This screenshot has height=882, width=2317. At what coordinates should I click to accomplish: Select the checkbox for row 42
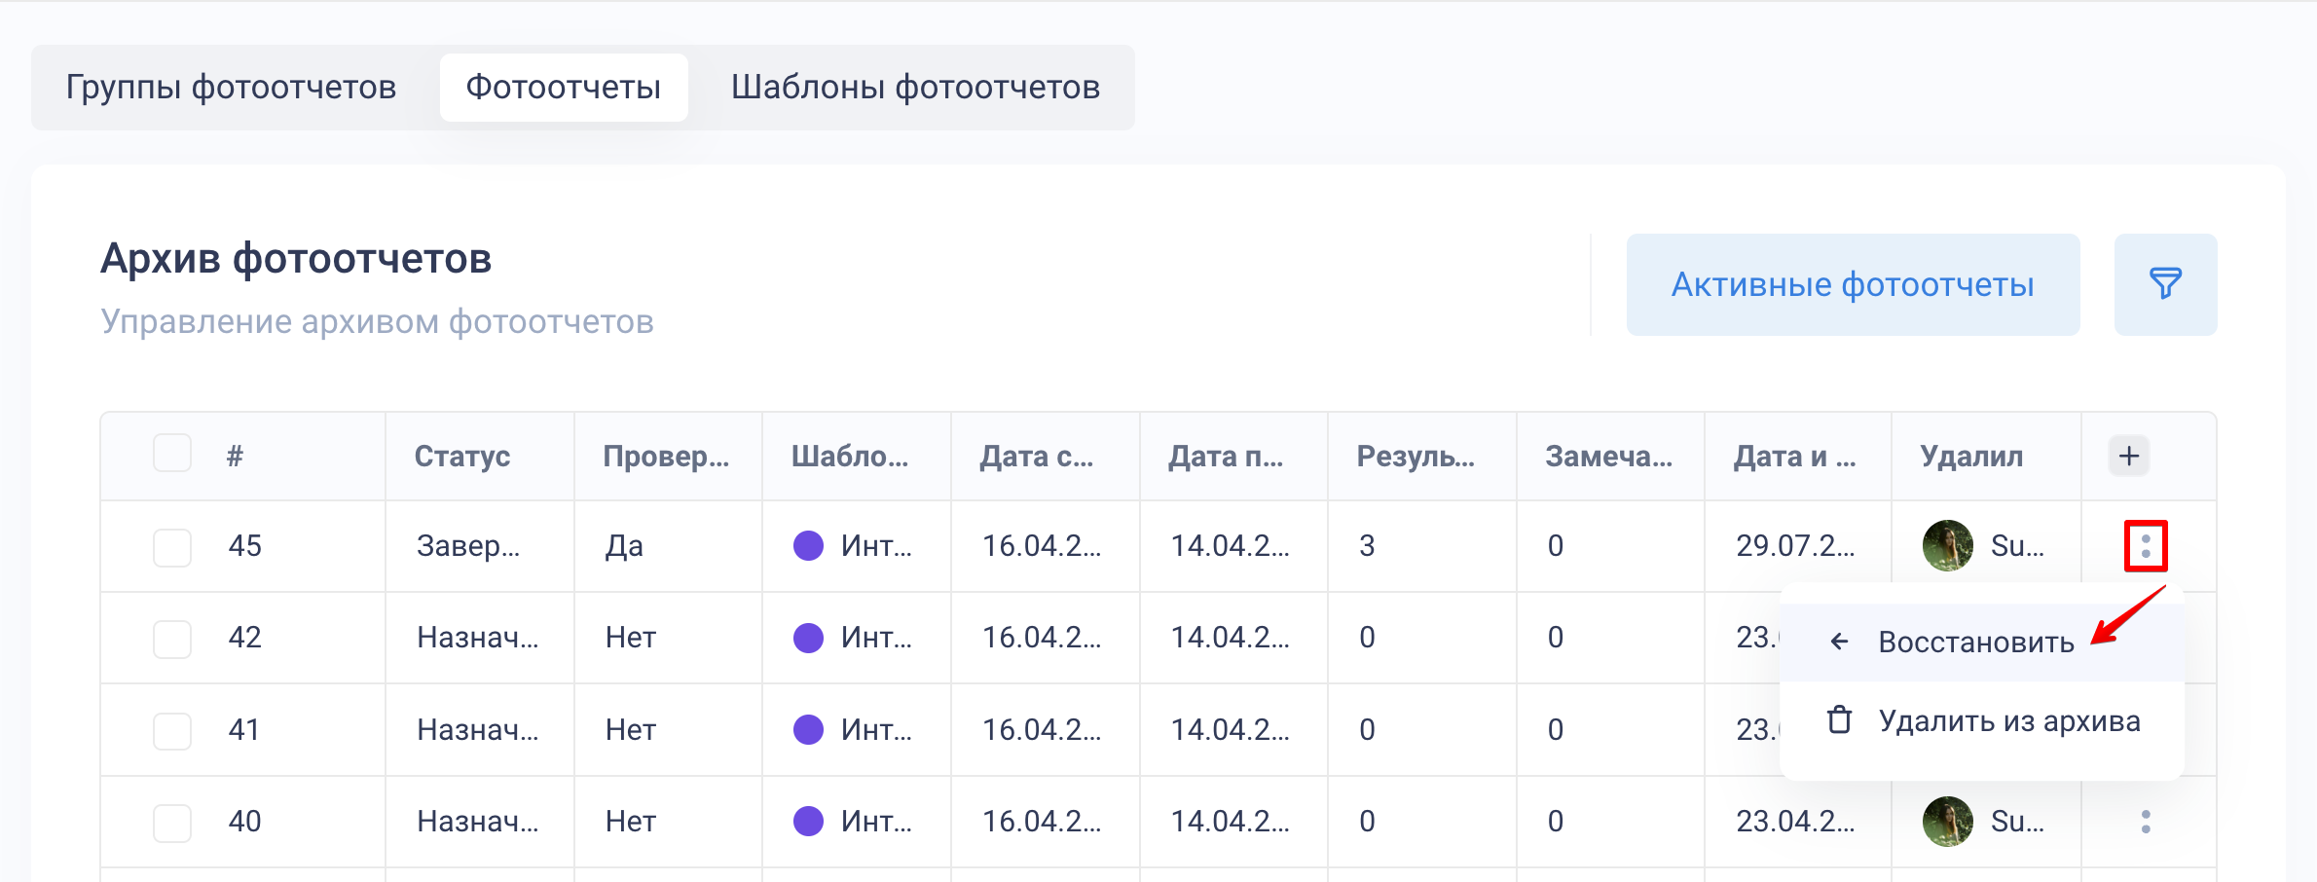click(x=172, y=639)
